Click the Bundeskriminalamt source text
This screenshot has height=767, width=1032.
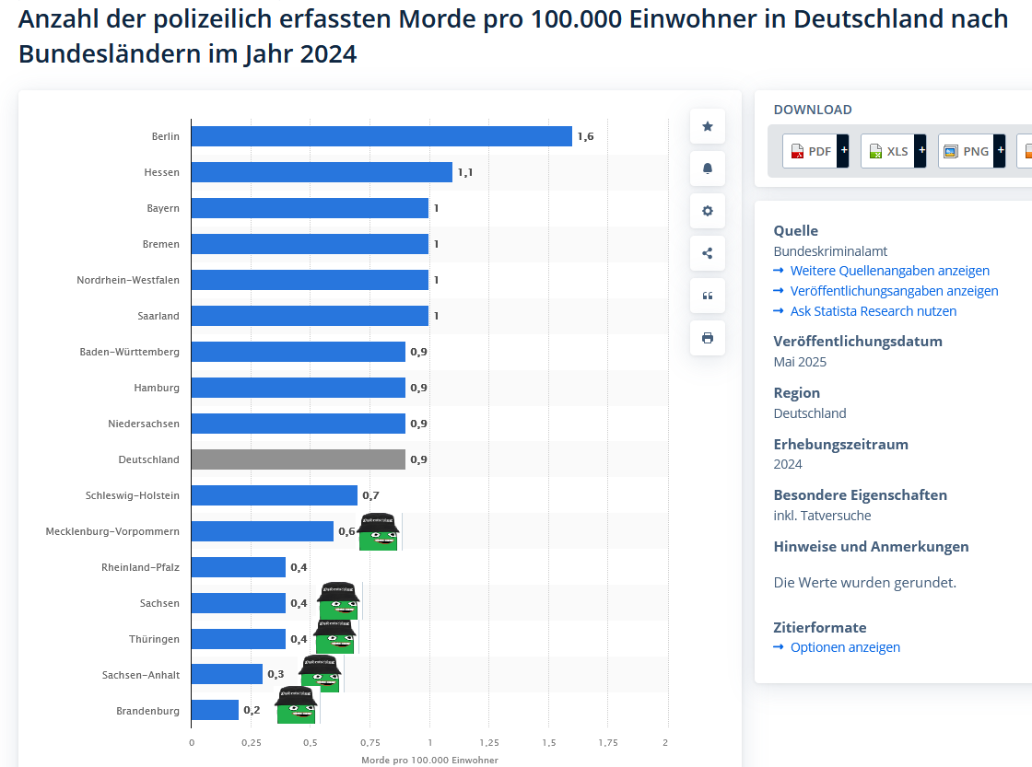(x=830, y=251)
